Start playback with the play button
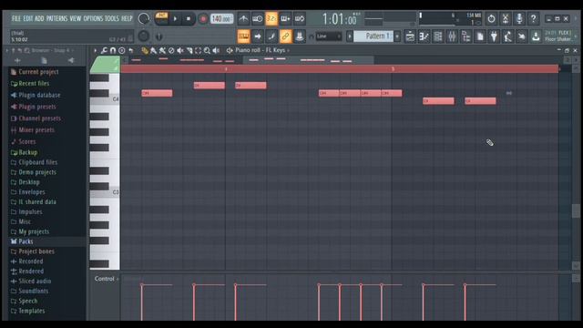The width and height of the screenshot is (583, 328). click(x=175, y=18)
